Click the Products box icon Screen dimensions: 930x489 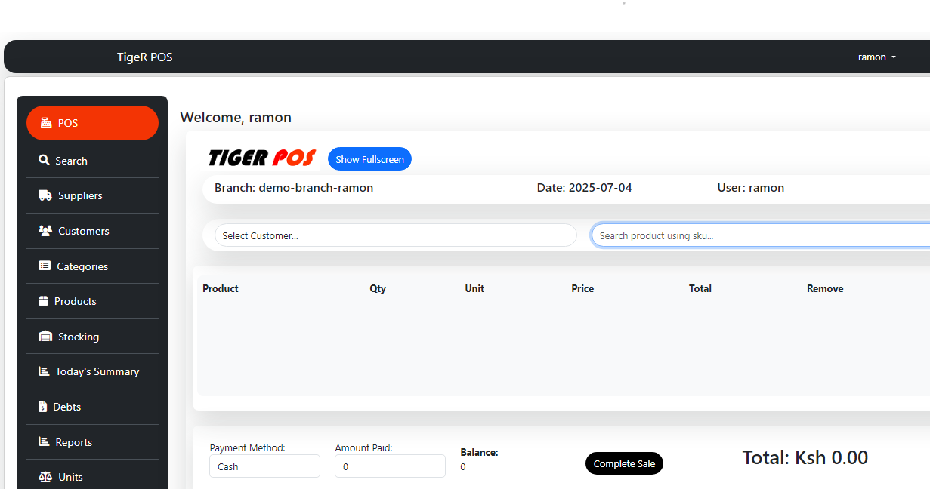click(x=43, y=301)
